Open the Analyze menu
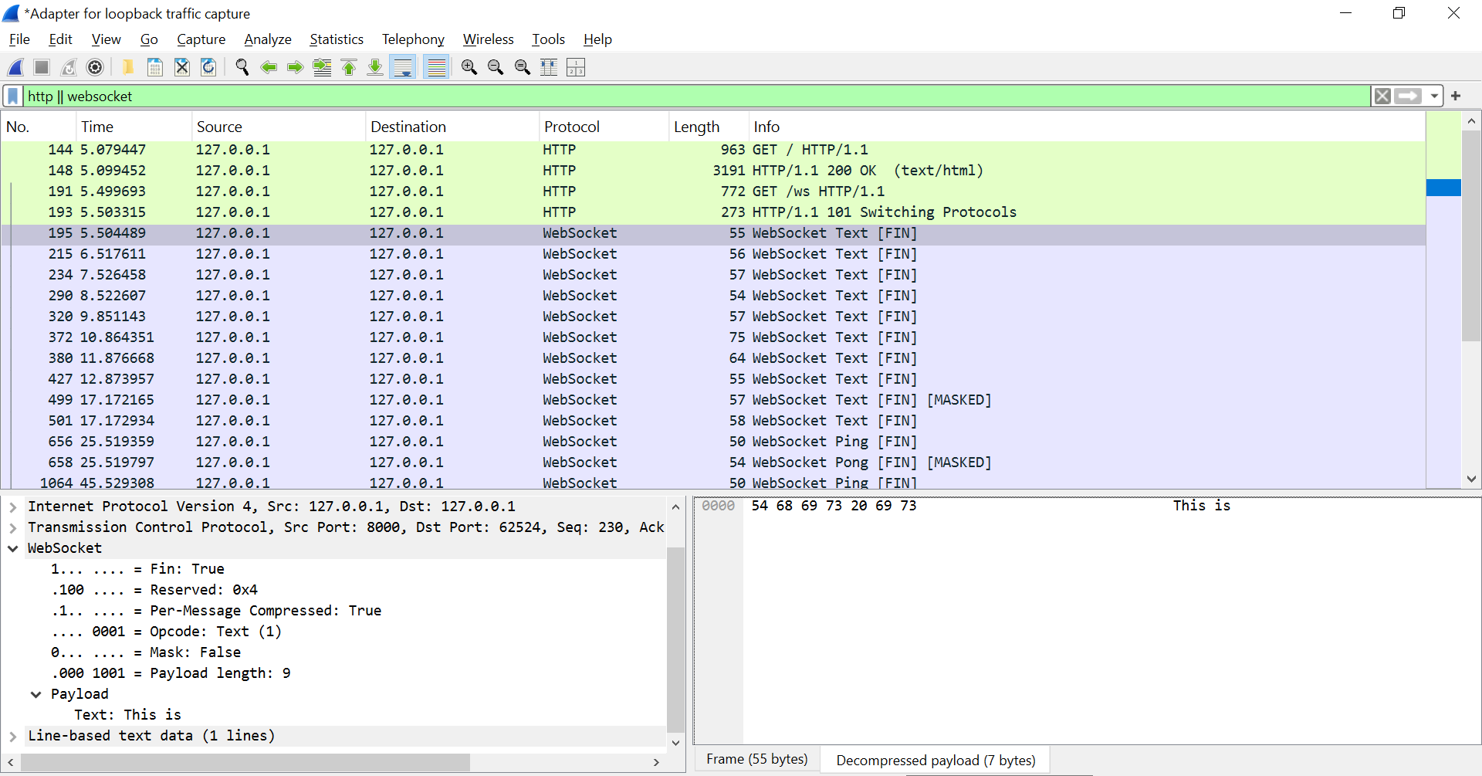Viewport: 1482px width, 776px height. click(x=268, y=39)
